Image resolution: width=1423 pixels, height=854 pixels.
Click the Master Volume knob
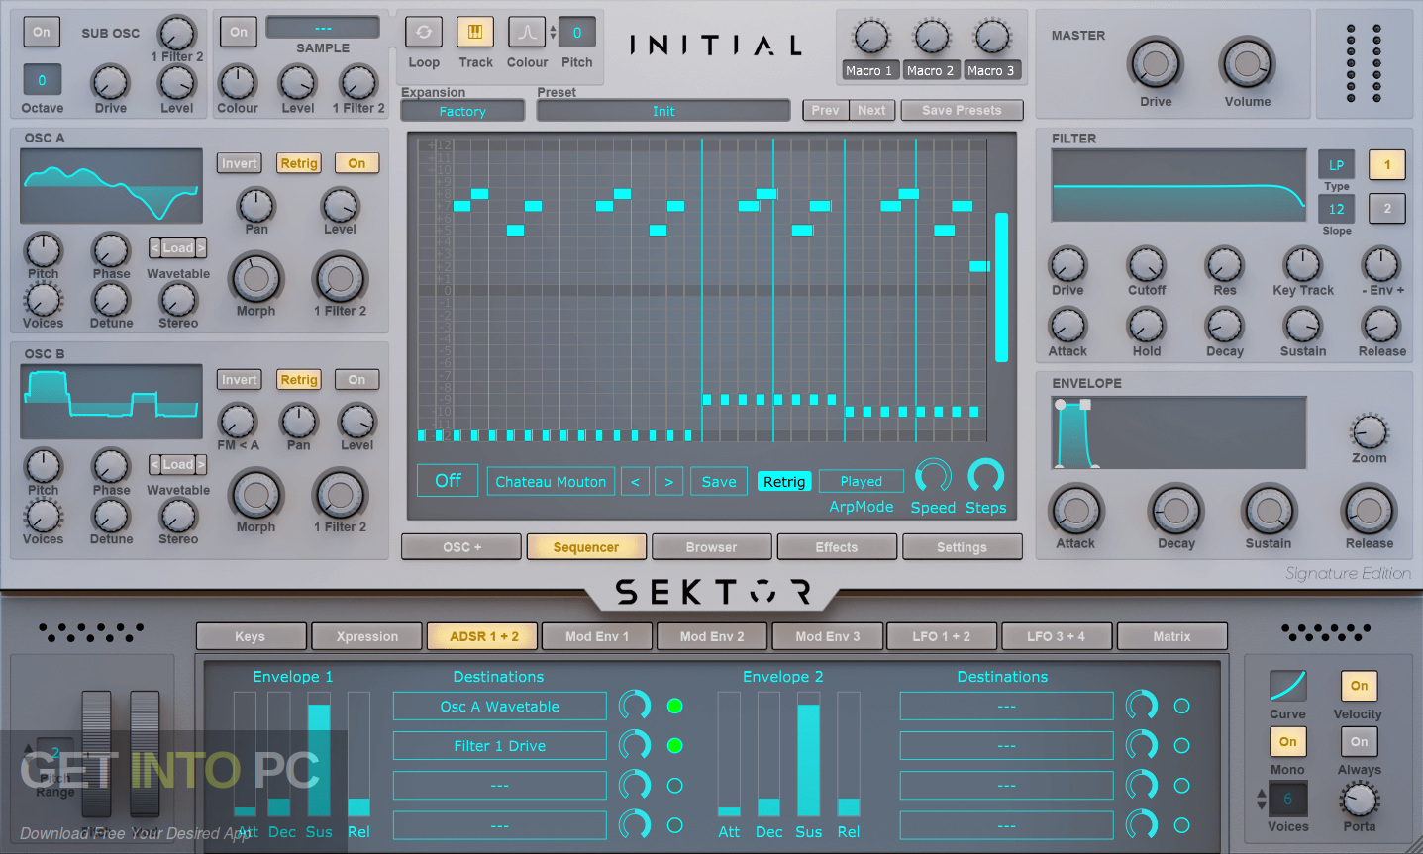coord(1248,64)
